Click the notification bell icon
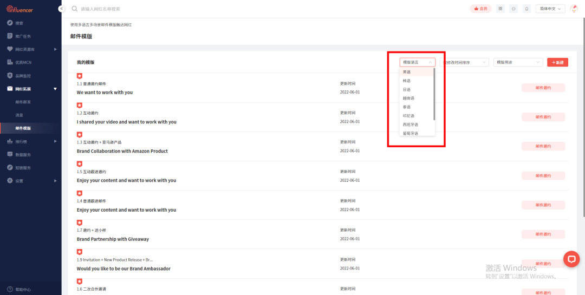This screenshot has width=585, height=295. coord(526,9)
